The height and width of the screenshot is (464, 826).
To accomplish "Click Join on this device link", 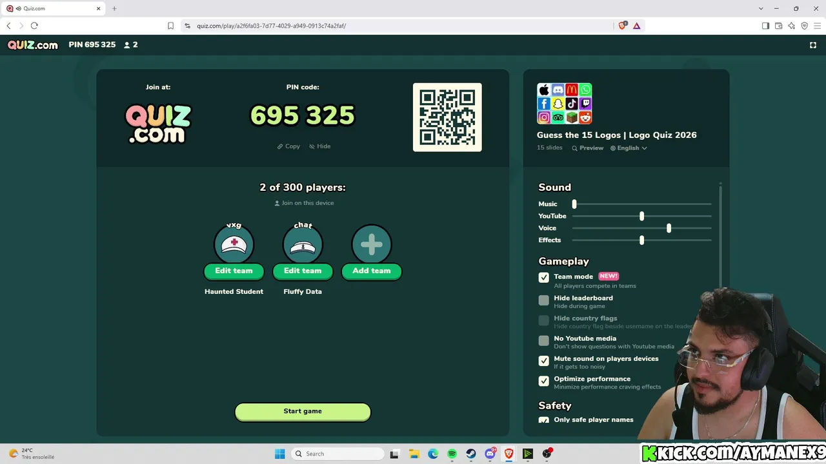I will point(304,203).
